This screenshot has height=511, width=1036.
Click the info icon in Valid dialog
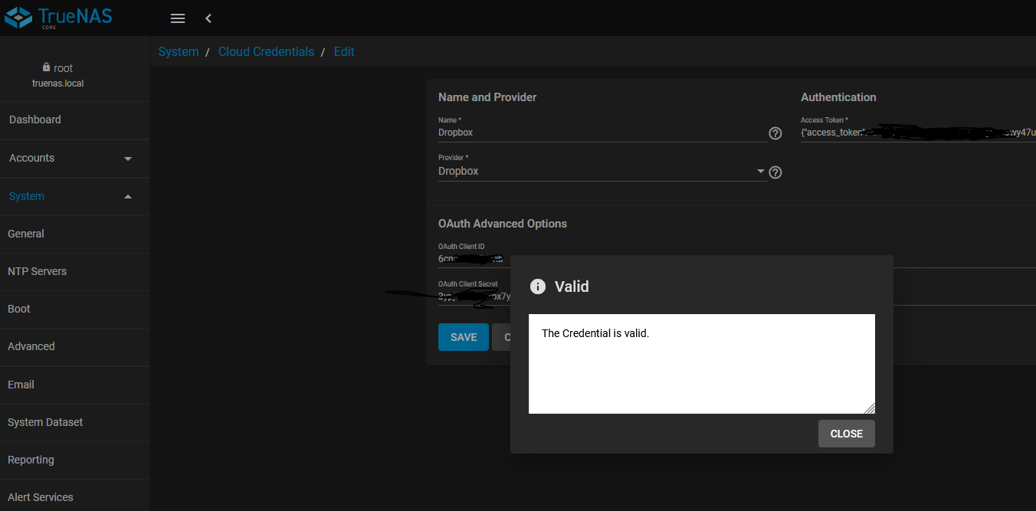(x=538, y=287)
